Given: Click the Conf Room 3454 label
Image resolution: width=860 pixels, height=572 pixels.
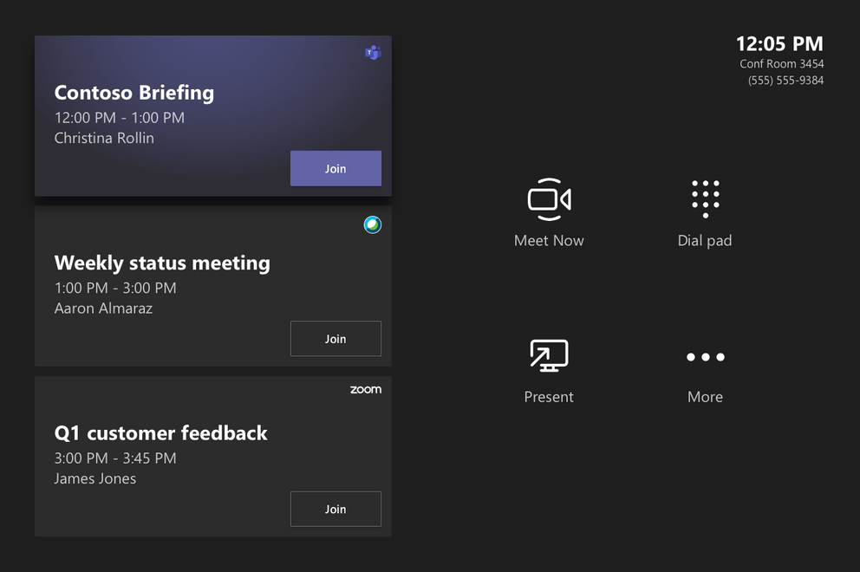Looking at the screenshot, I should coord(781,63).
